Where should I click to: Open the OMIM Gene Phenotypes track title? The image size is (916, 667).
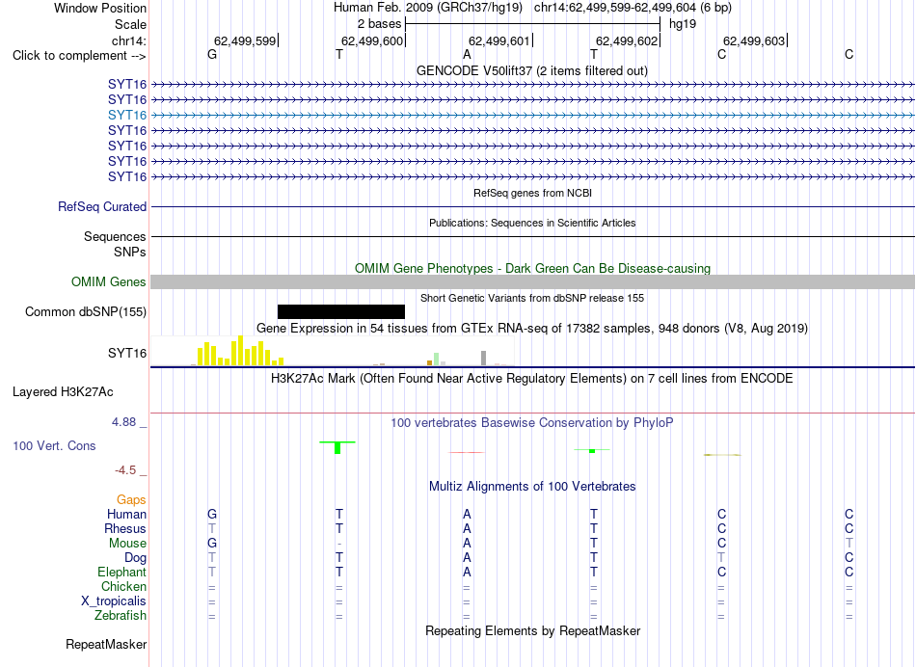point(532,268)
